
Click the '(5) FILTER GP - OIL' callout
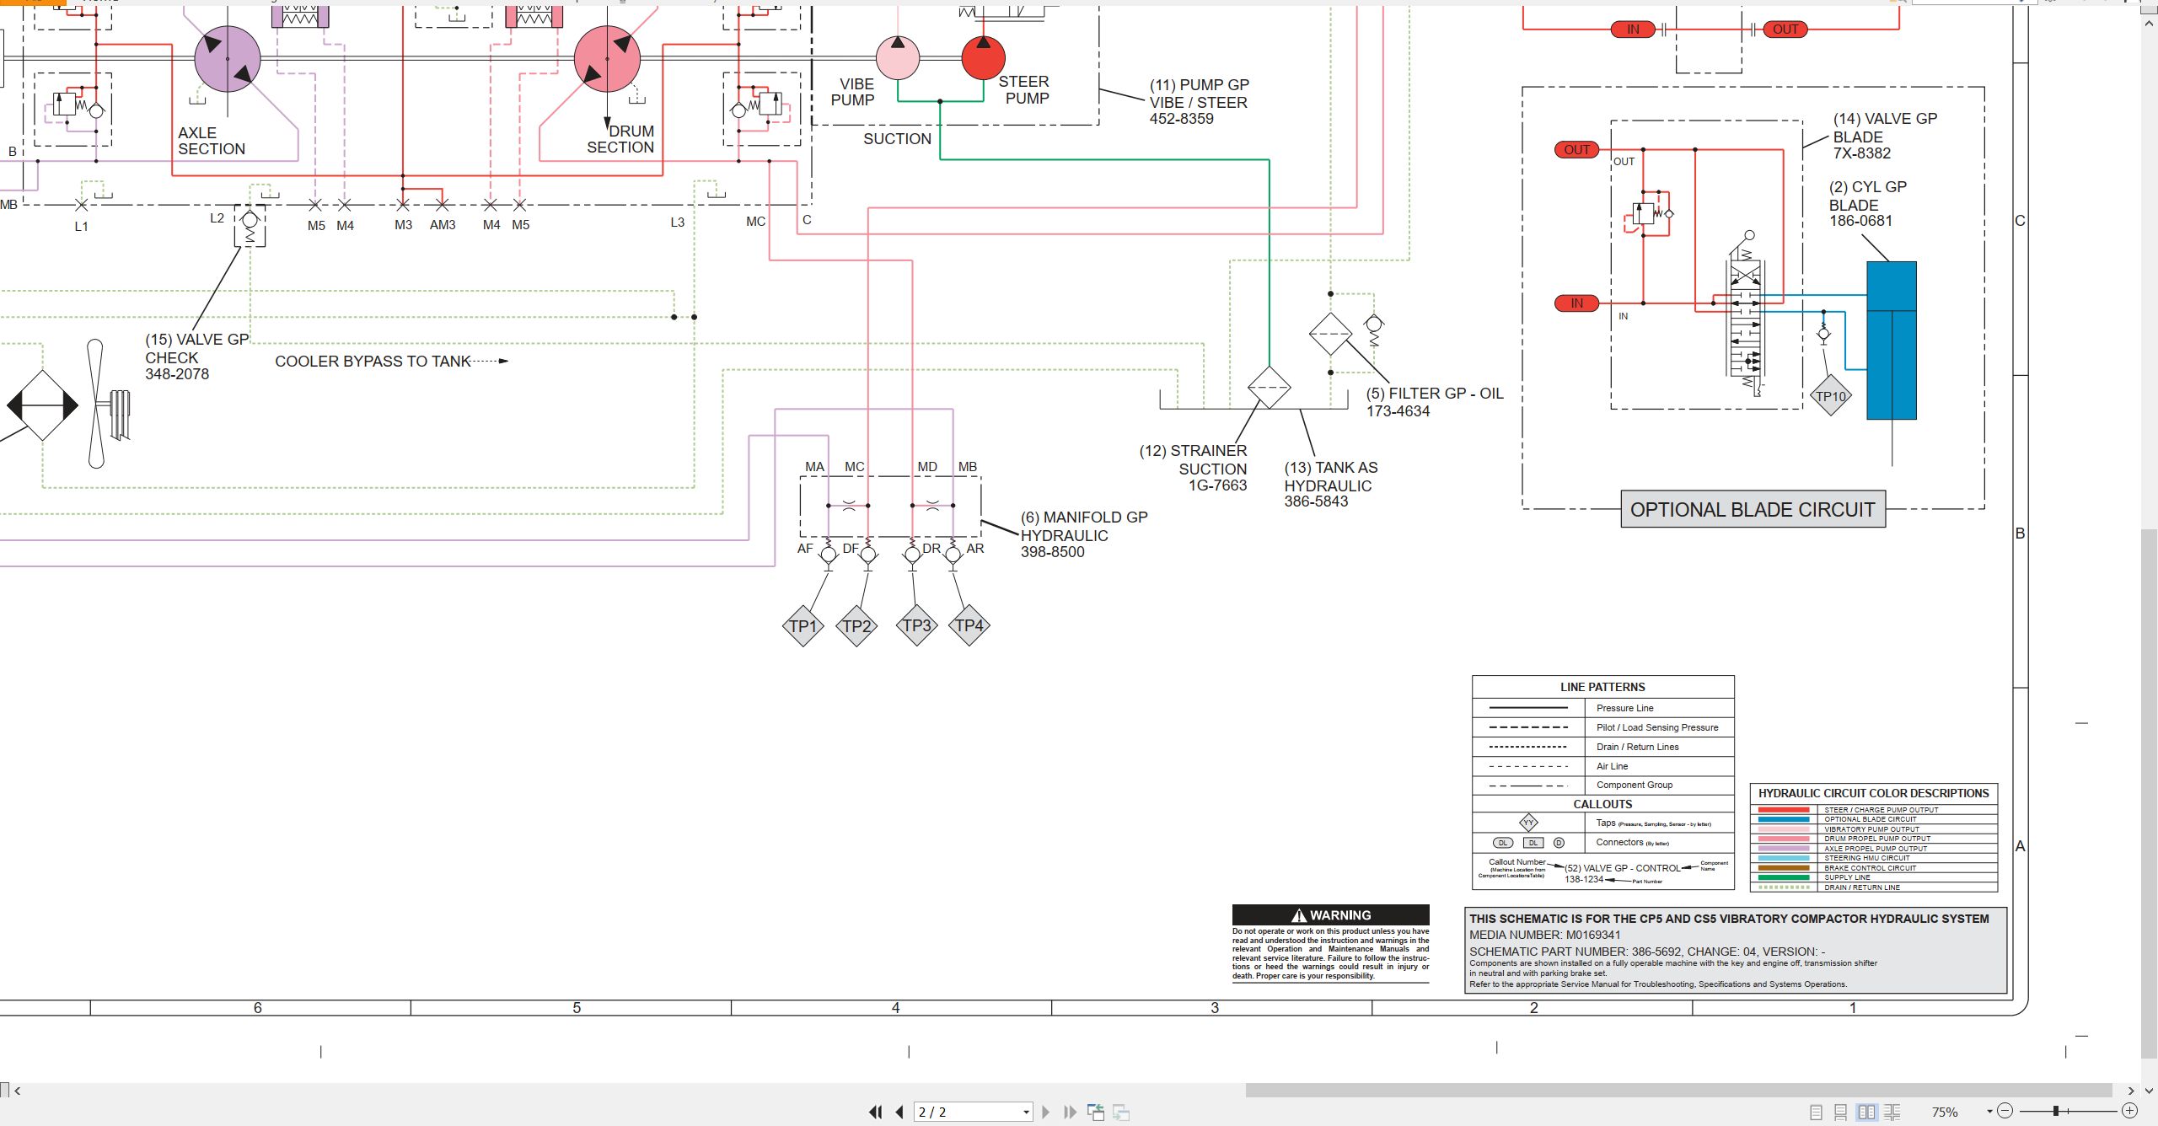(1435, 394)
